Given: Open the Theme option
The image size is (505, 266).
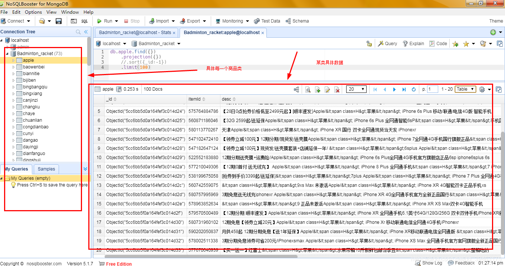Looking at the screenshot, I should 496,21.
